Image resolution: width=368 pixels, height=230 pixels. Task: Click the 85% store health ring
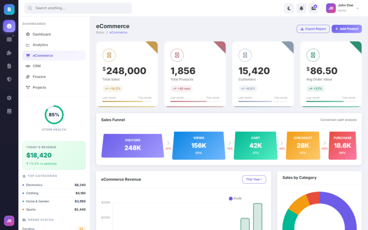[54, 115]
